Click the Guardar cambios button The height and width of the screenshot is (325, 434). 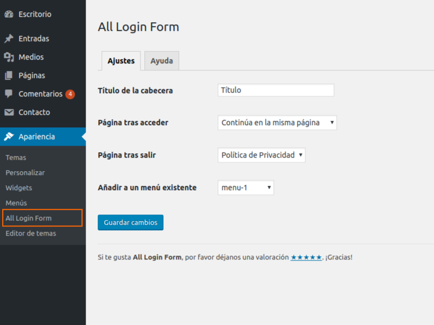tap(130, 223)
